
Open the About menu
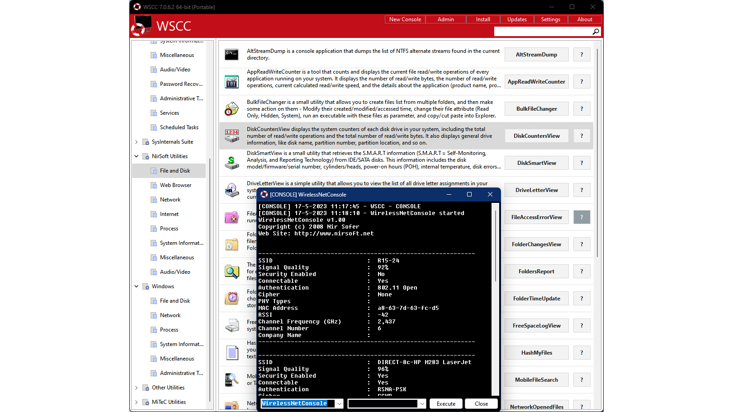pyautogui.click(x=585, y=19)
